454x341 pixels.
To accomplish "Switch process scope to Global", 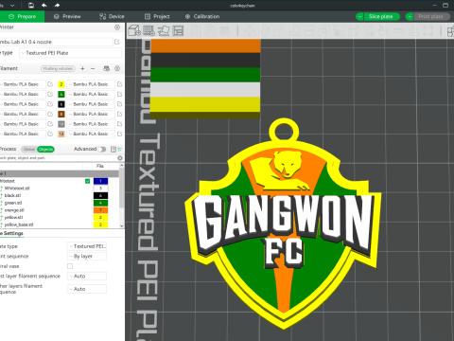I will click(x=29, y=149).
